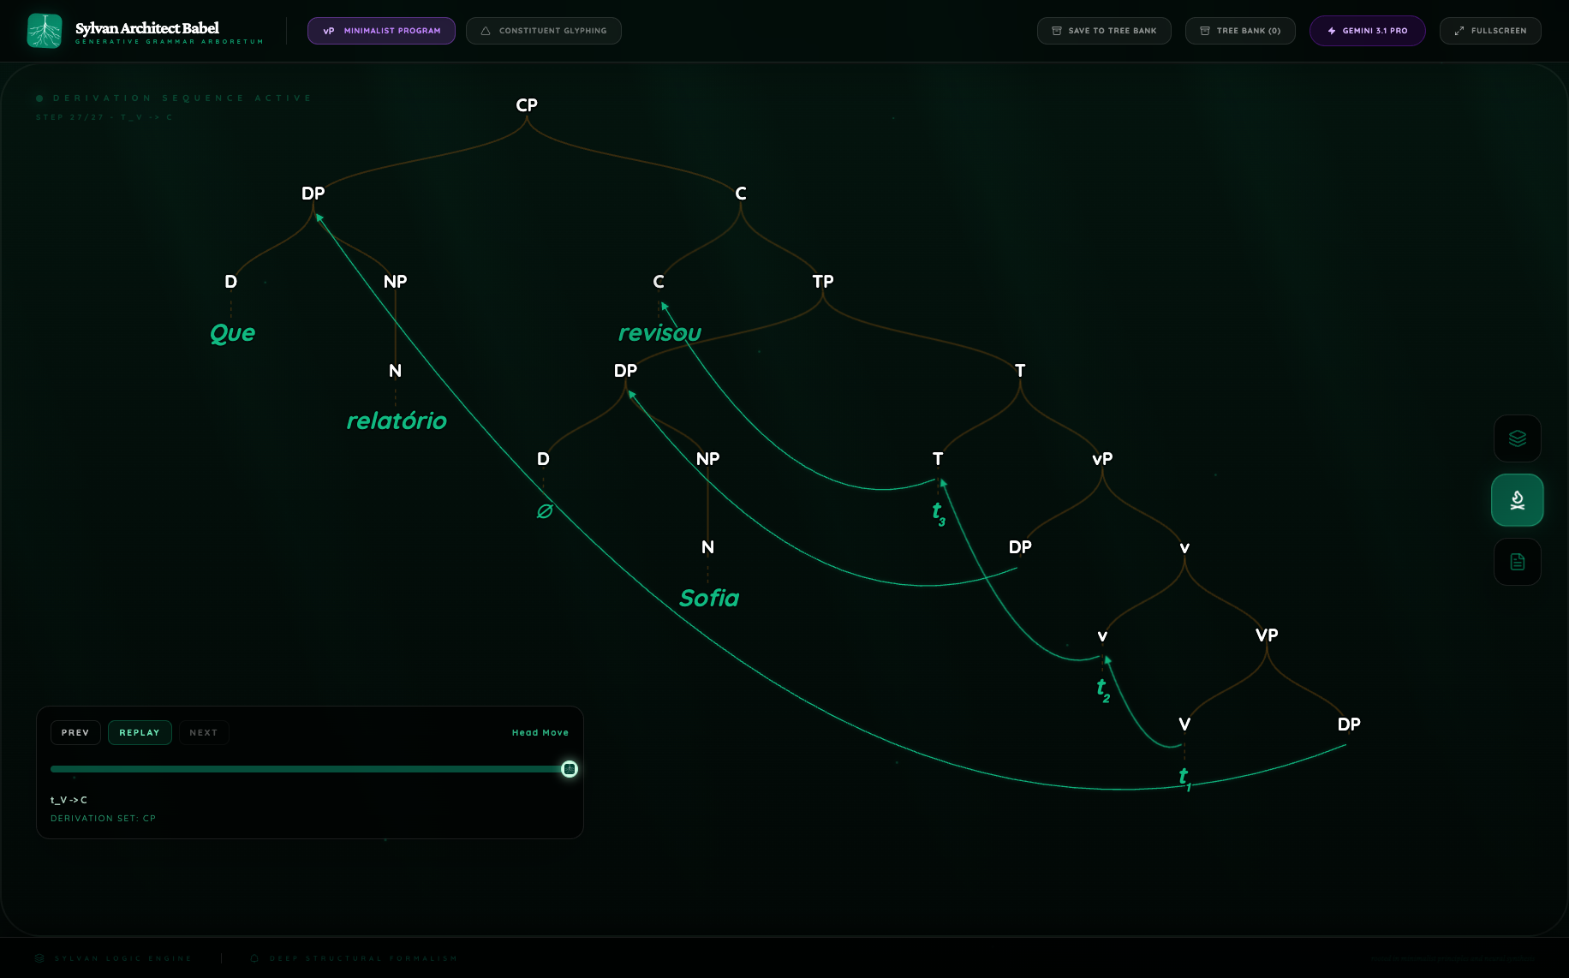Click the Sylvan Architect Babel root logo
The width and height of the screenshot is (1569, 978).
click(x=45, y=31)
